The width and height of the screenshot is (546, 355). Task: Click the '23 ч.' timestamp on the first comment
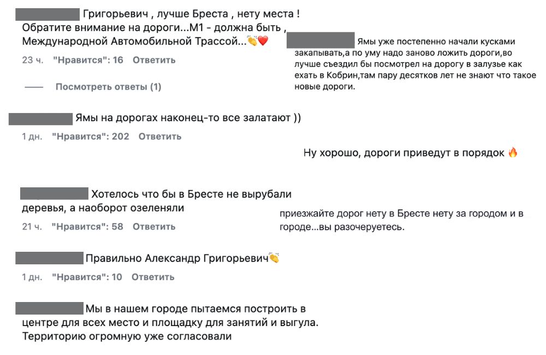point(28,60)
